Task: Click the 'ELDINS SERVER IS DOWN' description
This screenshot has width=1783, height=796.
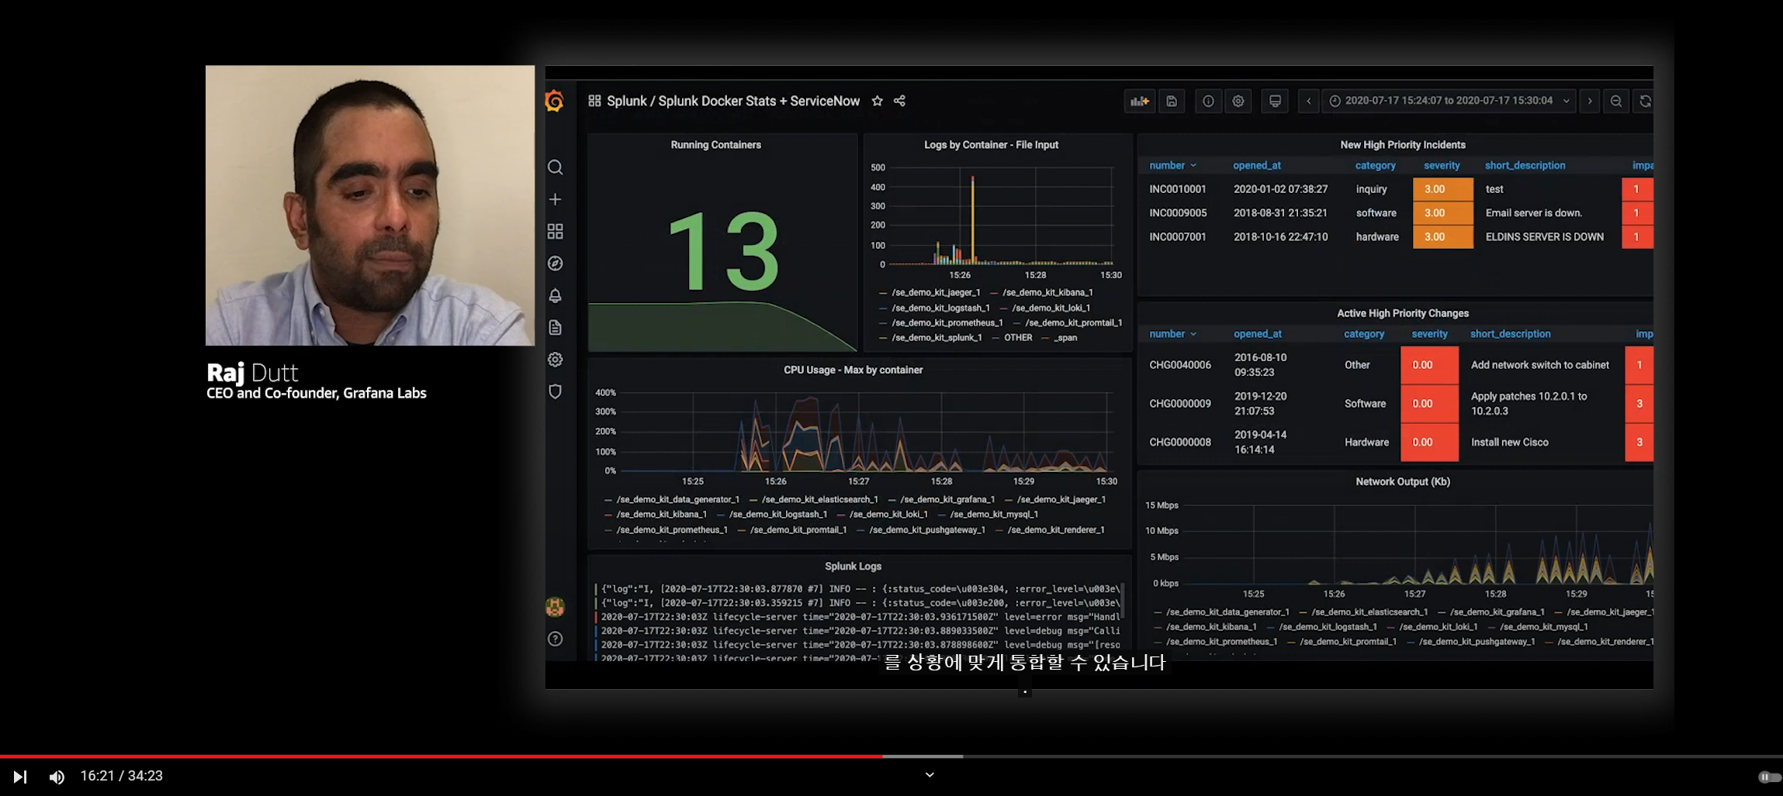Action: tap(1544, 237)
